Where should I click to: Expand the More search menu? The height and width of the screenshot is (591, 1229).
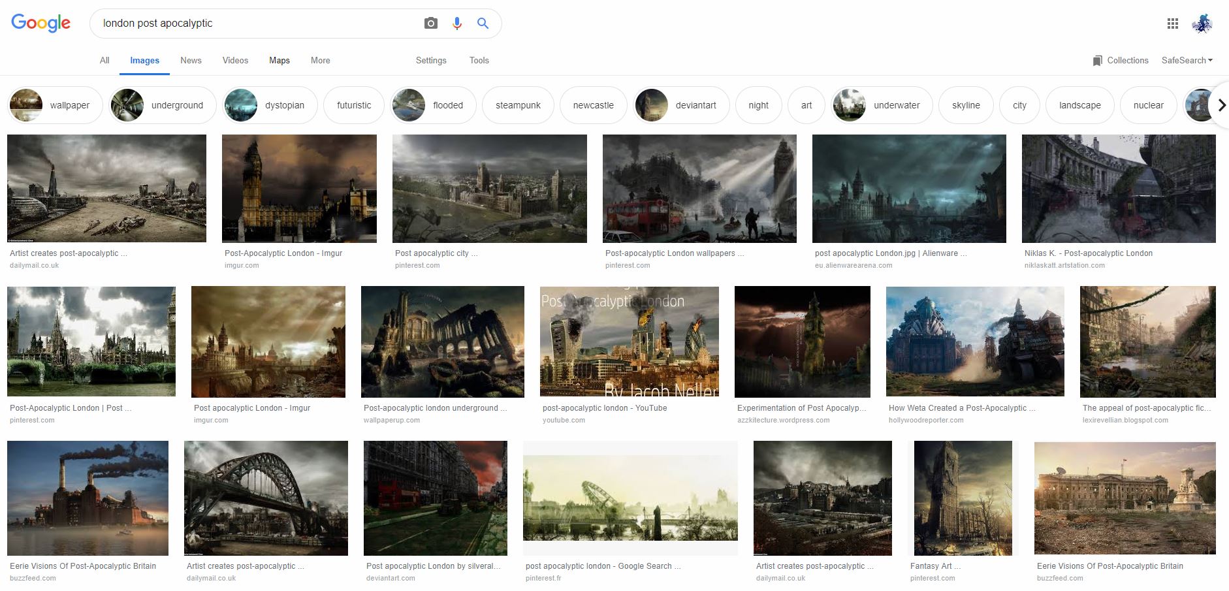tap(320, 60)
